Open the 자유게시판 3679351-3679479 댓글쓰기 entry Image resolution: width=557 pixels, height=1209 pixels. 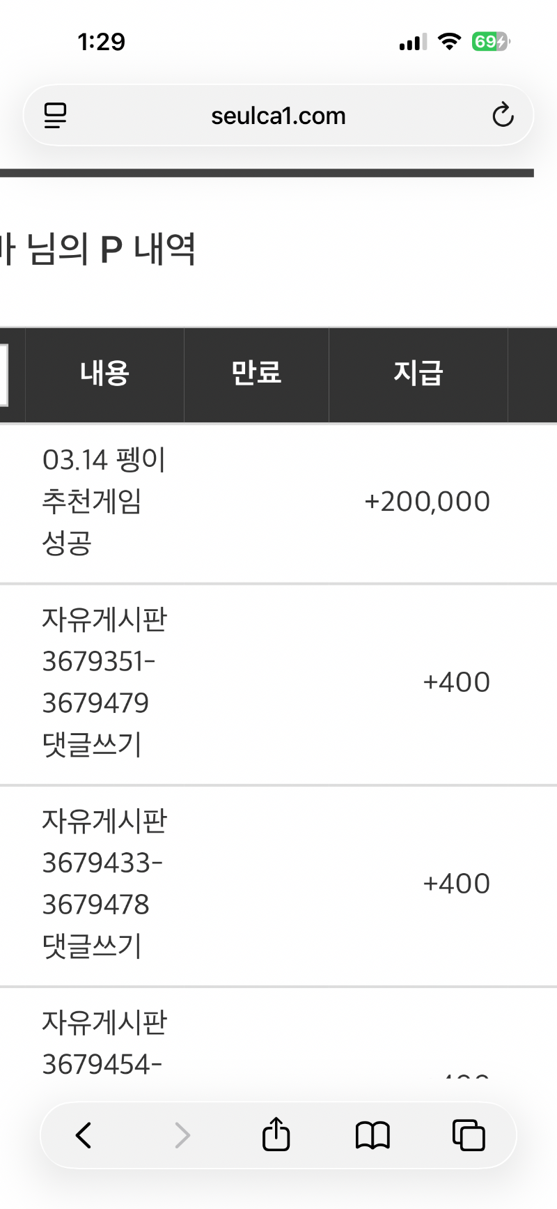click(104, 681)
